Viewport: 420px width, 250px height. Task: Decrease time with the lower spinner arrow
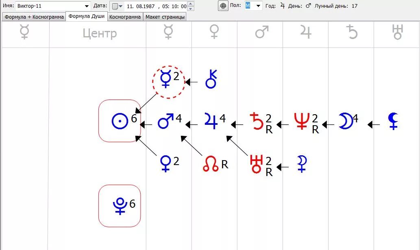point(190,9)
